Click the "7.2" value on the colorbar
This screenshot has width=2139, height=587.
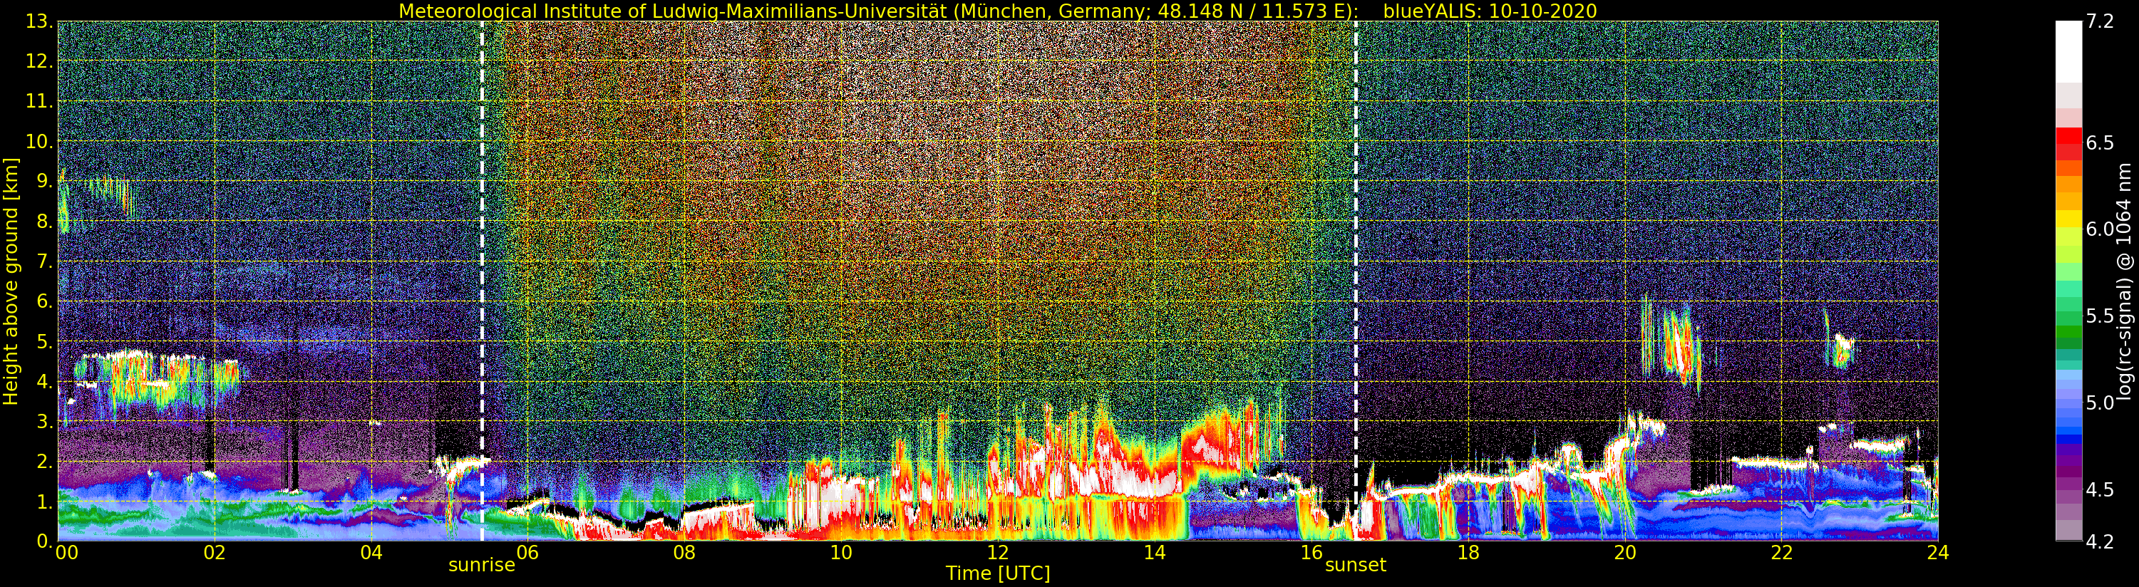(x=2100, y=21)
